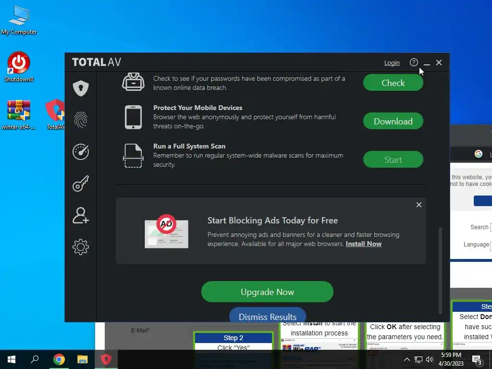Open the speedometer System Tune-Up section
This screenshot has height=369, width=492.
[x=81, y=152]
